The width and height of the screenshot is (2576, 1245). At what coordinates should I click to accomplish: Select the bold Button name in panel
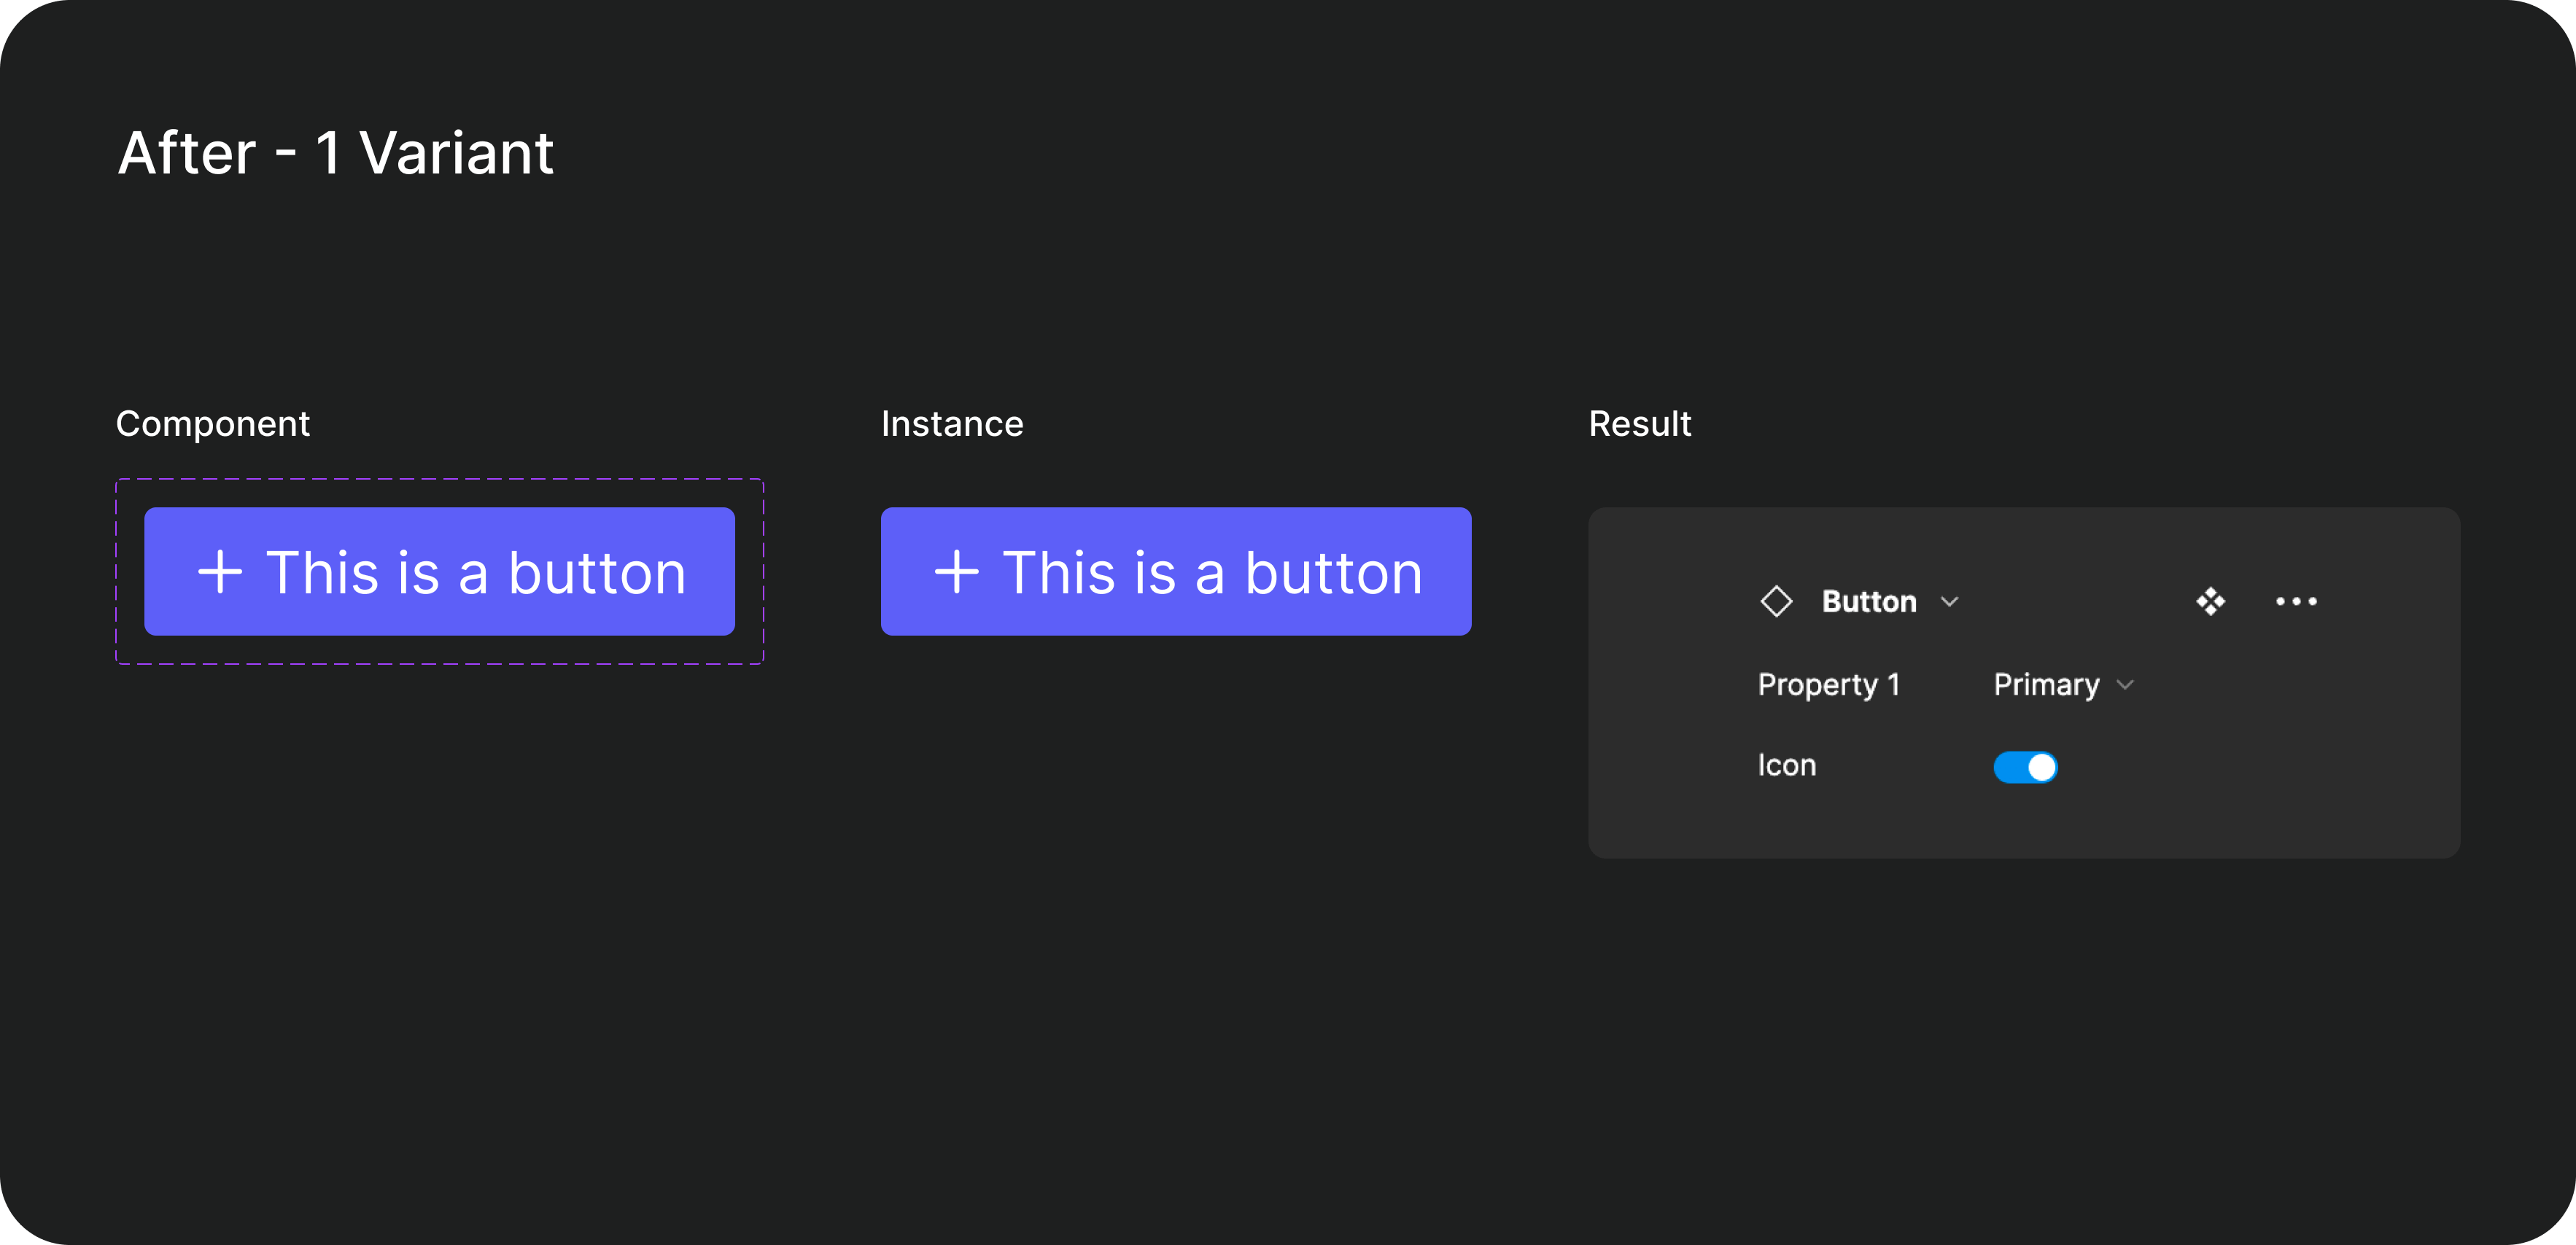[1868, 601]
